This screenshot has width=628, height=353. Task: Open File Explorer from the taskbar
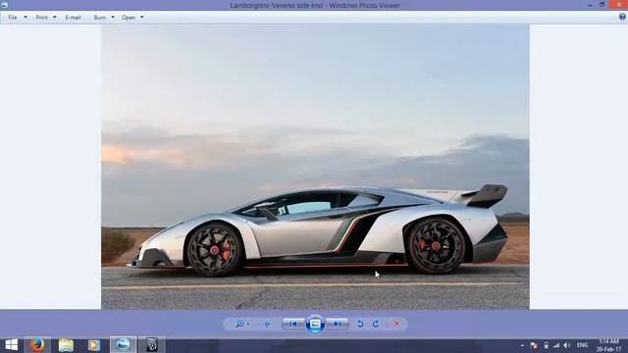(x=66, y=345)
